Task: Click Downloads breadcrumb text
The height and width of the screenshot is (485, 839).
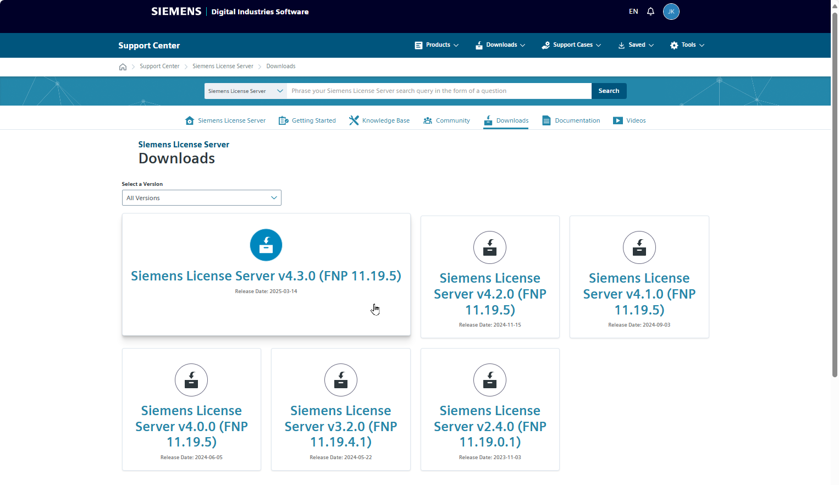Action: click(x=281, y=67)
